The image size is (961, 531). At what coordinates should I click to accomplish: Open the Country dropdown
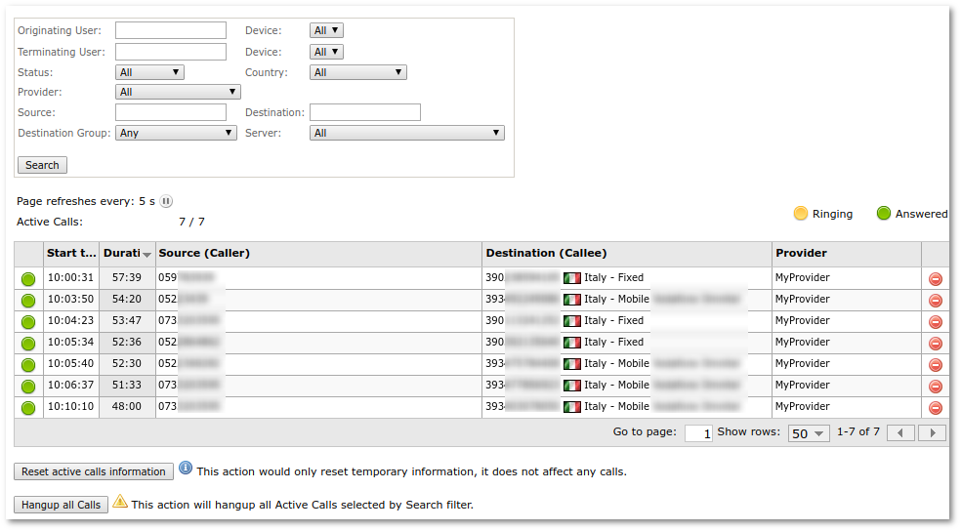357,72
